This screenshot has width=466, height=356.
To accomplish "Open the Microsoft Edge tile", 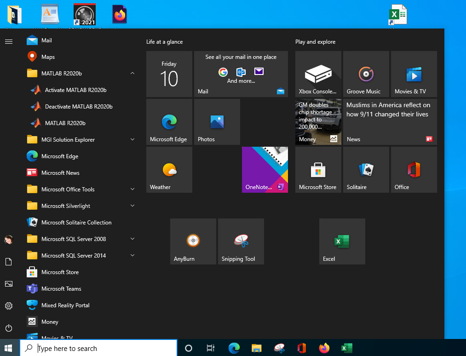I will tap(169, 122).
